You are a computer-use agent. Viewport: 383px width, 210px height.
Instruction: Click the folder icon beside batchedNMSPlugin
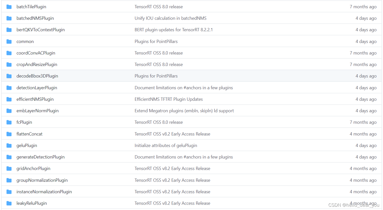(9, 18)
